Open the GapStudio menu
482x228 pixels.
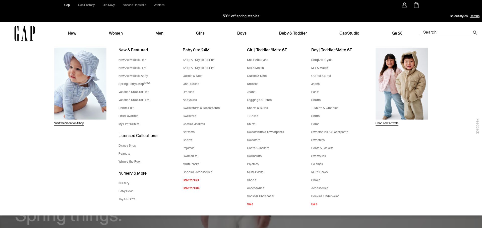tap(349, 33)
